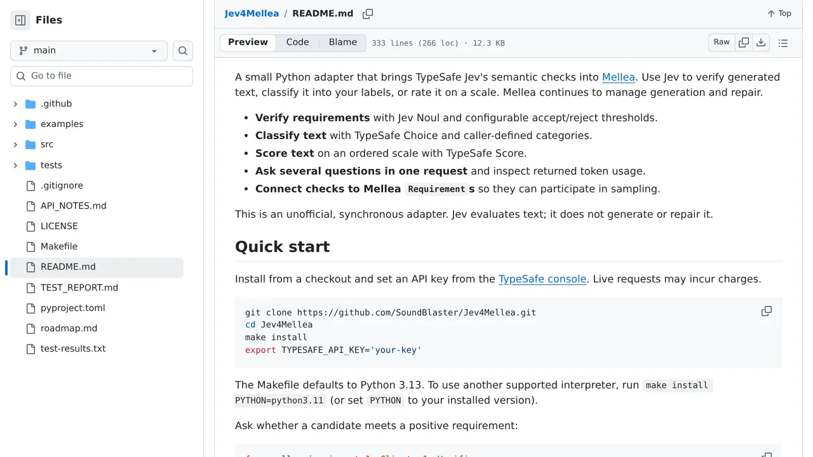
Task: Switch to the Blame tab
Action: [343, 43]
